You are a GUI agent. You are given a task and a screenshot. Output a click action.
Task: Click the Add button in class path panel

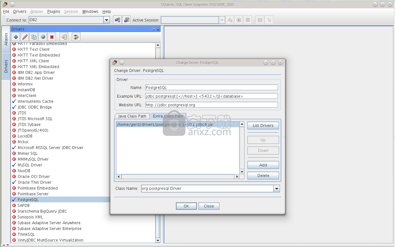coord(263,165)
